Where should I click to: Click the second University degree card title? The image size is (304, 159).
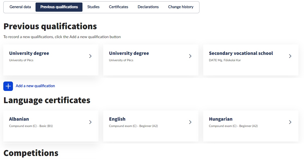(129, 53)
